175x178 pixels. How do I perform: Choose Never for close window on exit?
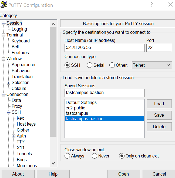[x=95, y=156]
